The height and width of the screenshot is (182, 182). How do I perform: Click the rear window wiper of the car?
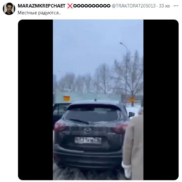coord(79,121)
